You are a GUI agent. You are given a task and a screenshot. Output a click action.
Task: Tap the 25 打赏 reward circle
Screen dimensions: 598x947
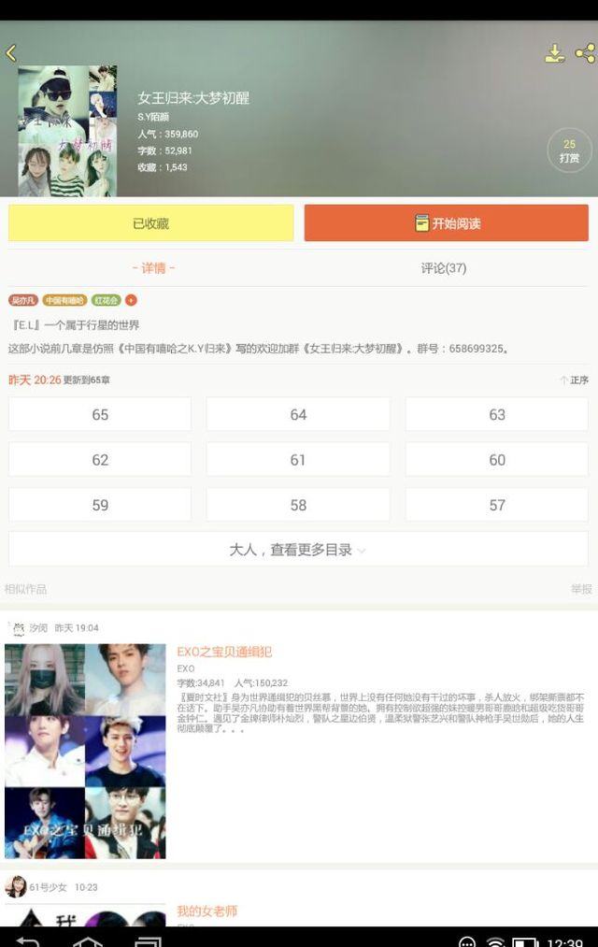click(569, 151)
